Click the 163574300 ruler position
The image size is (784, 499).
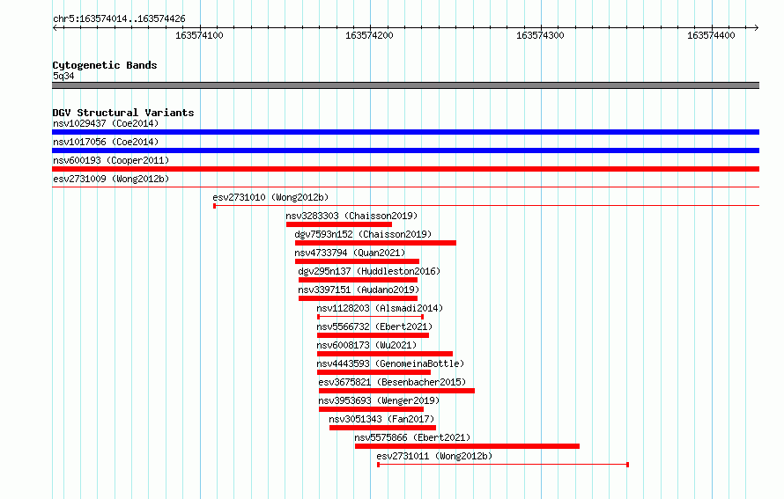540,35
